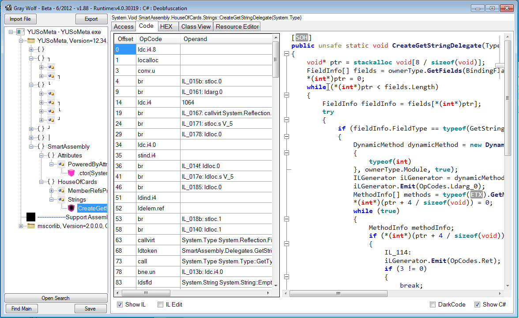
Task: Collapse the HouseOfCards namespace node
Action: pos(41,182)
